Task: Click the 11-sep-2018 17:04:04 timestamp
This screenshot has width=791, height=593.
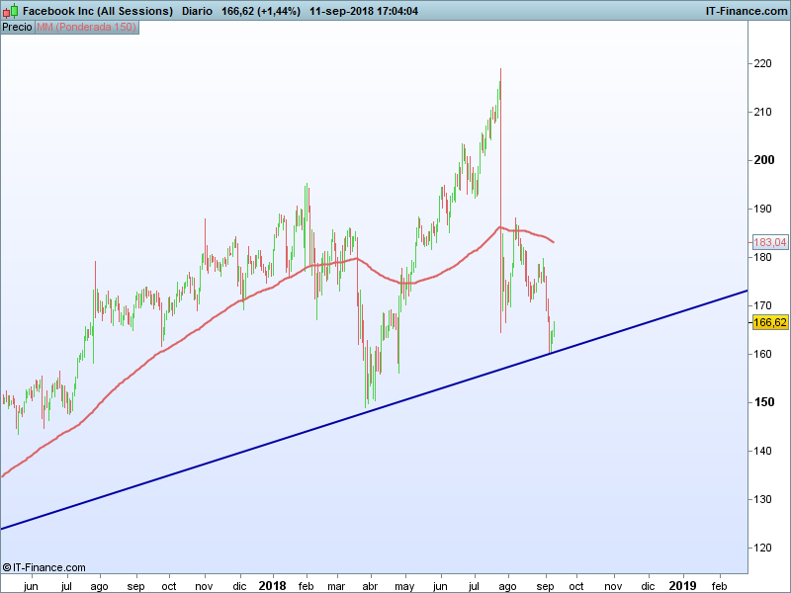Action: pos(364,11)
